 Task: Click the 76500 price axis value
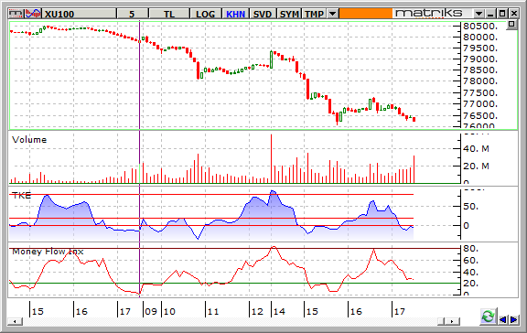[480, 115]
